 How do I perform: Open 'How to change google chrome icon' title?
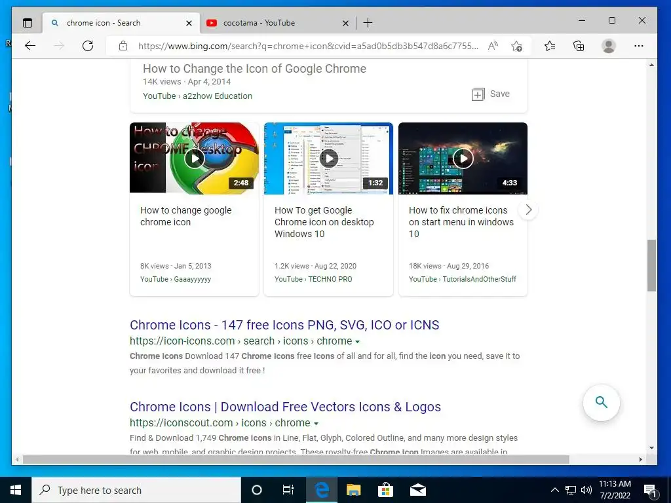[185, 216]
